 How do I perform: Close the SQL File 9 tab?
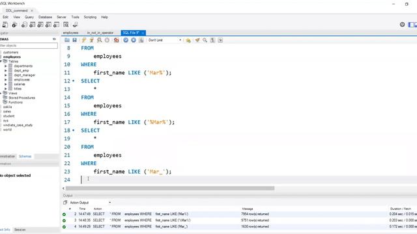(x=143, y=33)
